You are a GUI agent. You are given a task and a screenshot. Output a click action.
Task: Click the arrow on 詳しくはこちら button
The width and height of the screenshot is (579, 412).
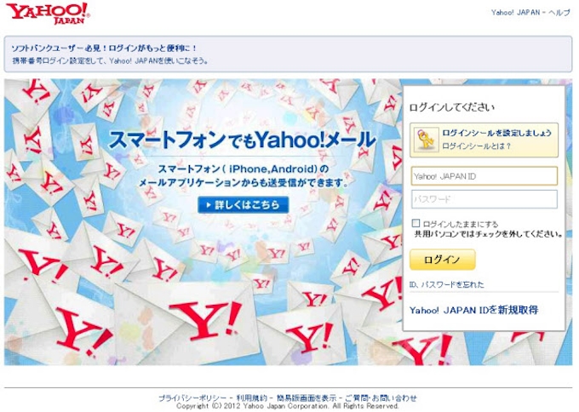209,205
